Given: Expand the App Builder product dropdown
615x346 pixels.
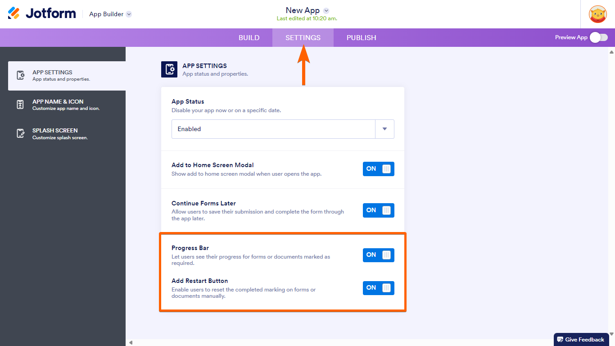Looking at the screenshot, I should point(129,14).
